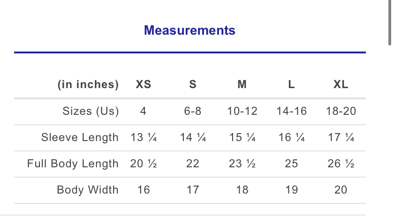Click the Sleeve Length row label

tap(80, 138)
